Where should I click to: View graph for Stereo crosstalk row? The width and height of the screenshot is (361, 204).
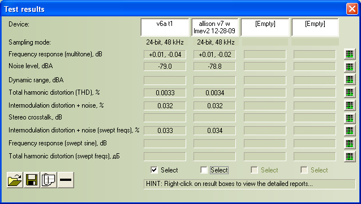350,118
